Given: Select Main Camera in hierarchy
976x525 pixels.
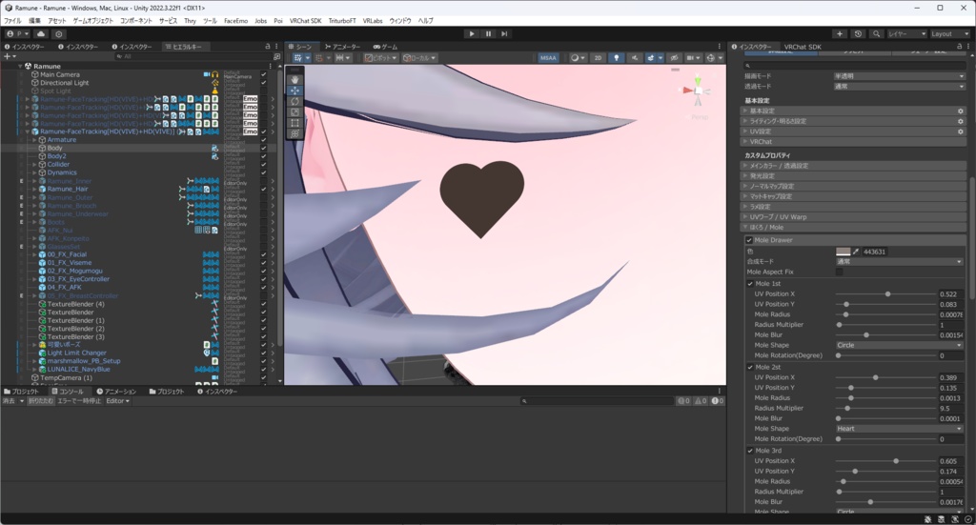Looking at the screenshot, I should (x=60, y=74).
